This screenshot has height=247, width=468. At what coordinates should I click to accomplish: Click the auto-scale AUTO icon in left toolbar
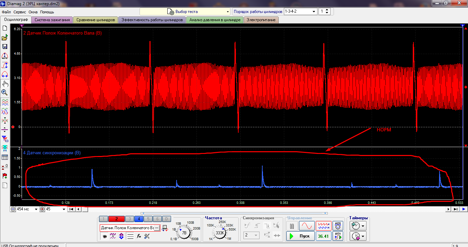point(5,56)
